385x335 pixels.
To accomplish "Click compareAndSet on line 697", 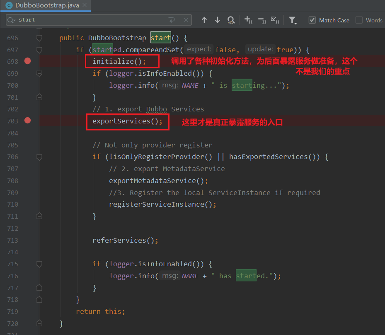I will 152,50.
